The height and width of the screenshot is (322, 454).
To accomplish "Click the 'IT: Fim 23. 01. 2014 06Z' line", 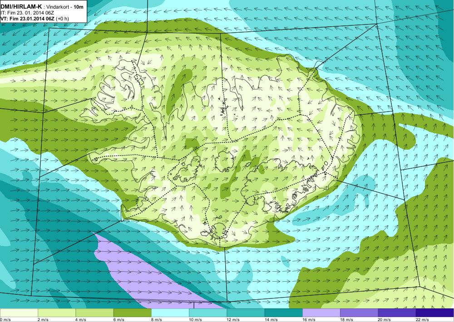I will tap(27, 13).
